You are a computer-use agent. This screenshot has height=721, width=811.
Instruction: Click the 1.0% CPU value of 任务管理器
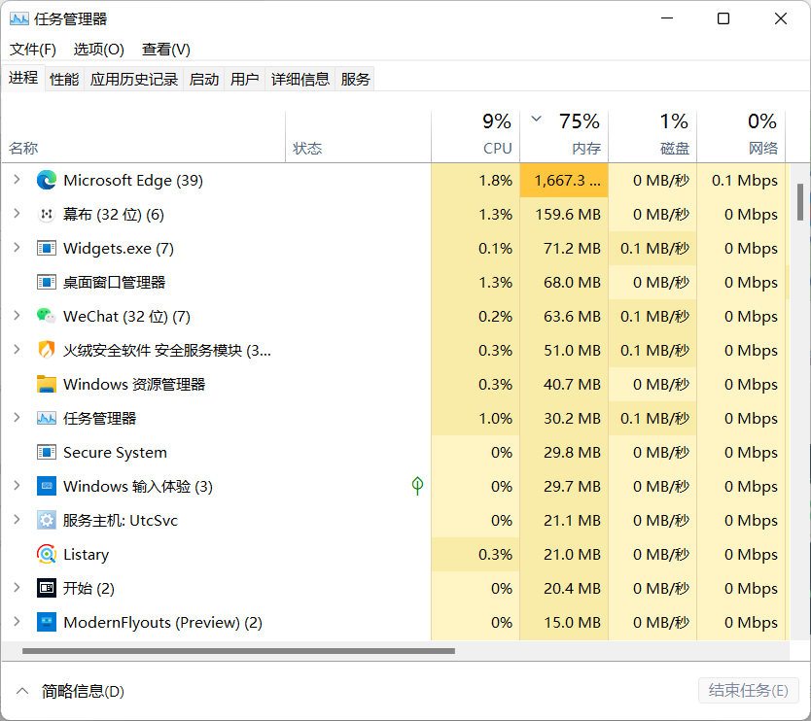click(496, 418)
